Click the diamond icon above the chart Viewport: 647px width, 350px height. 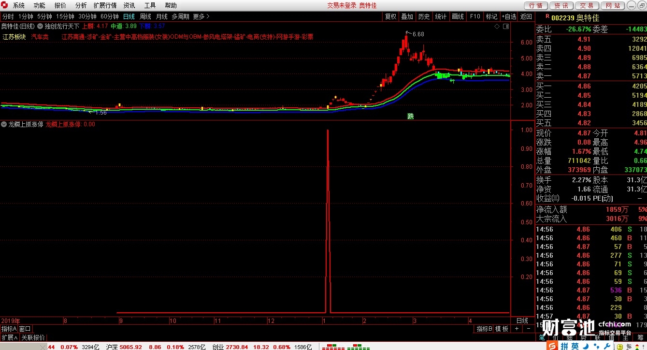click(x=498, y=26)
